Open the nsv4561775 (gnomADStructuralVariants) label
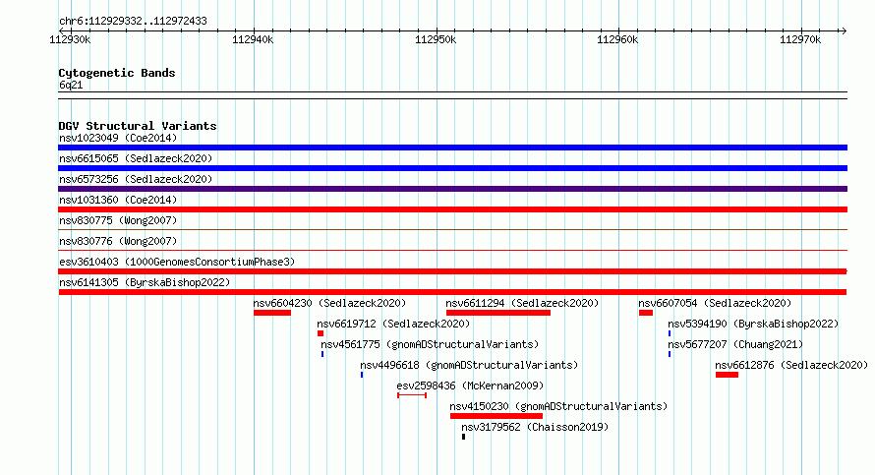This screenshot has height=475, width=875. coord(430,344)
